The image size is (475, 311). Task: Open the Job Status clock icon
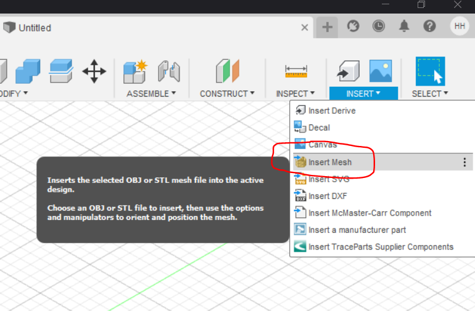(x=379, y=26)
